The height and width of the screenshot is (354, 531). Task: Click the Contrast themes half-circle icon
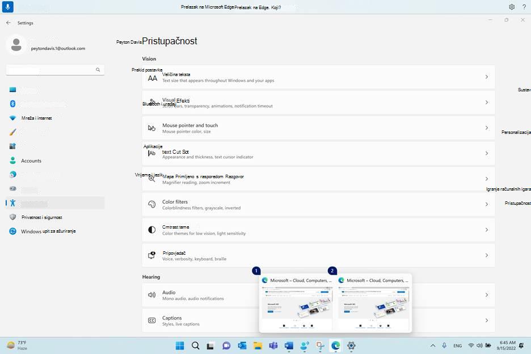click(151, 230)
